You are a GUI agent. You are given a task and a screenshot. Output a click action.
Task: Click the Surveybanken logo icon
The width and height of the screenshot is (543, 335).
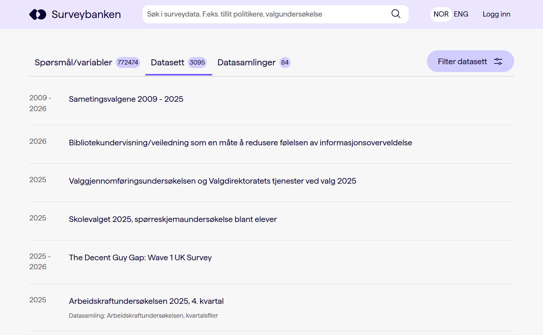[x=38, y=14]
